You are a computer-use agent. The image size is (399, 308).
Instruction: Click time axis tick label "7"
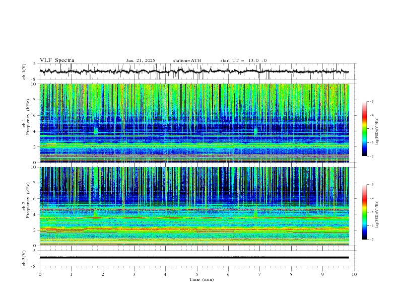tap(260, 274)
